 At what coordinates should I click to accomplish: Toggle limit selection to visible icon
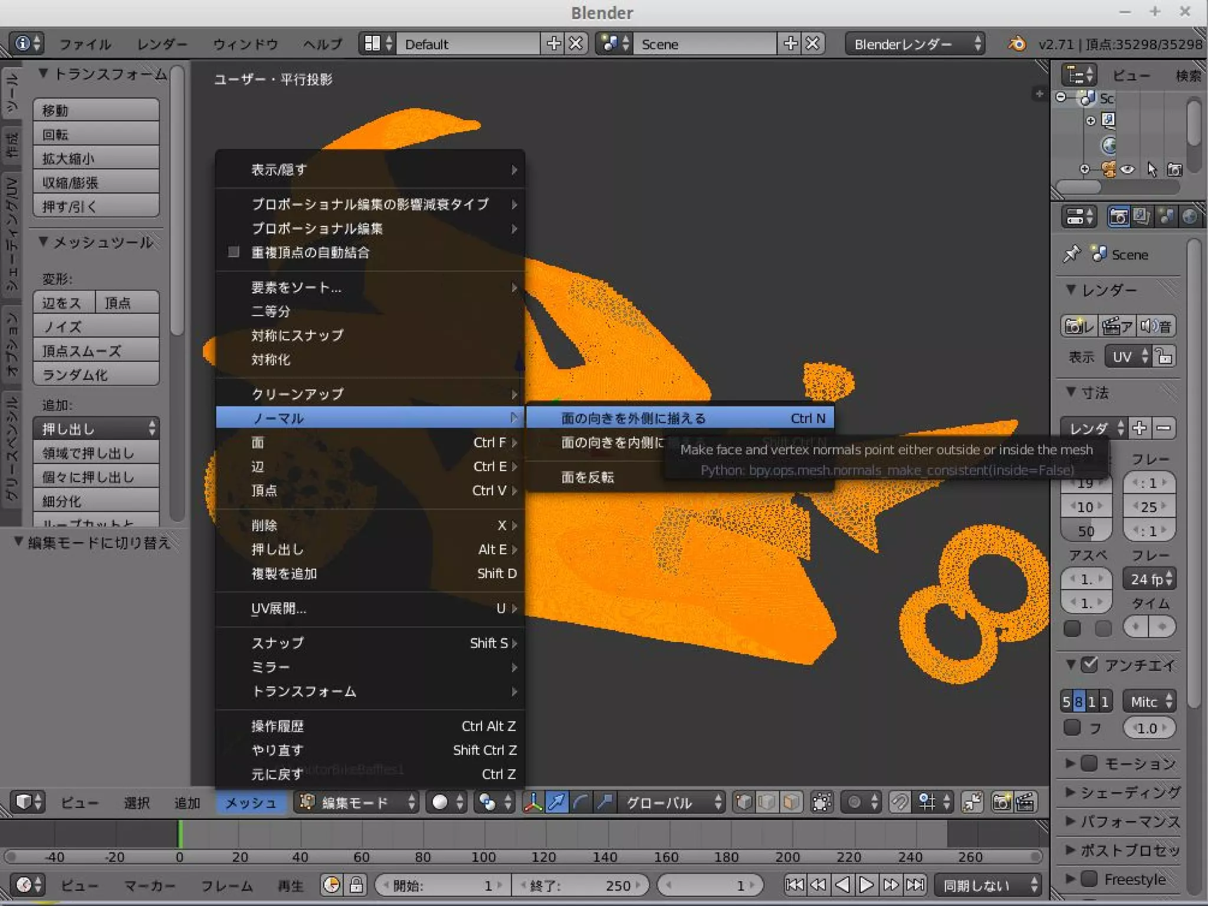tap(822, 802)
